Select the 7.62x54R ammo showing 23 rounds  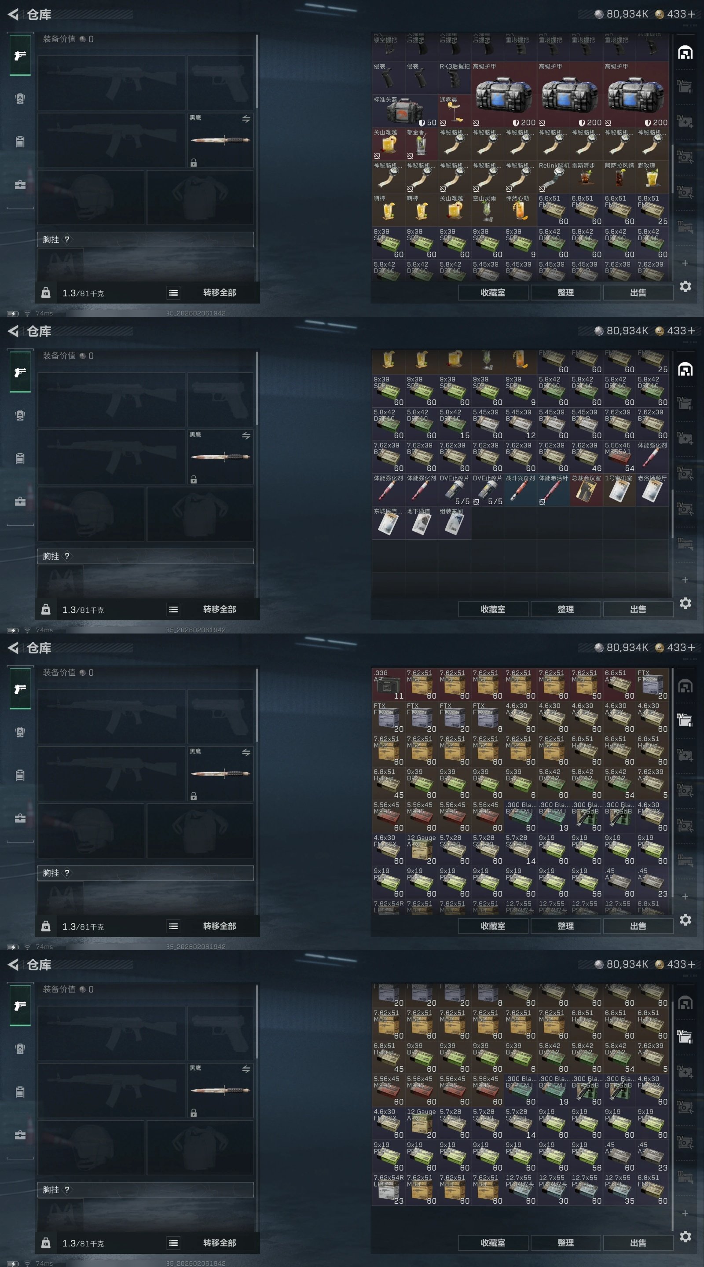388,1189
